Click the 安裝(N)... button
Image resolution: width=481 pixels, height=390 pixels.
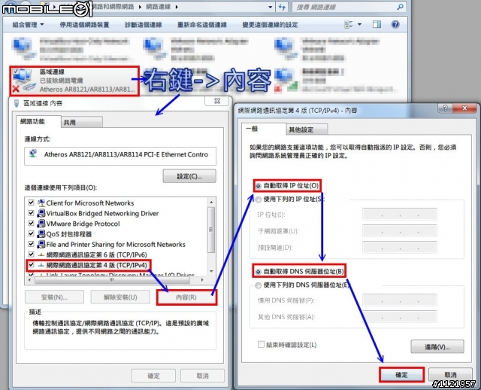tap(54, 297)
